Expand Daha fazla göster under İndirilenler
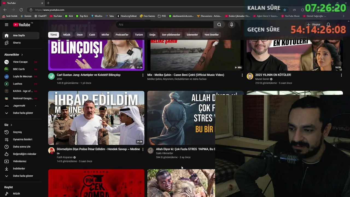350x197 pixels. 21,176
